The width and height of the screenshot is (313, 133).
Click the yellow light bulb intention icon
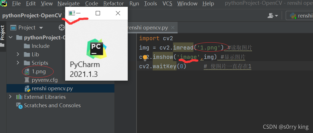click(x=145, y=58)
